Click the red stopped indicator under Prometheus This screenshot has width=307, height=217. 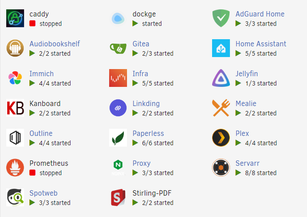pyautogui.click(x=32, y=173)
